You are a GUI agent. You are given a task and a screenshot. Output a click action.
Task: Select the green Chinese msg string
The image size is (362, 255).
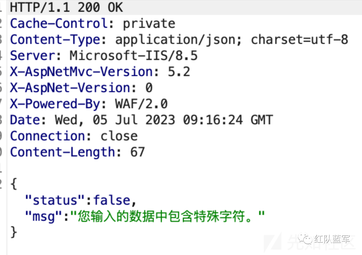pos(168,216)
